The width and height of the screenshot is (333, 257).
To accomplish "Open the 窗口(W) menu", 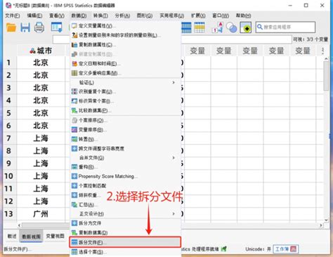I will coord(221,15).
